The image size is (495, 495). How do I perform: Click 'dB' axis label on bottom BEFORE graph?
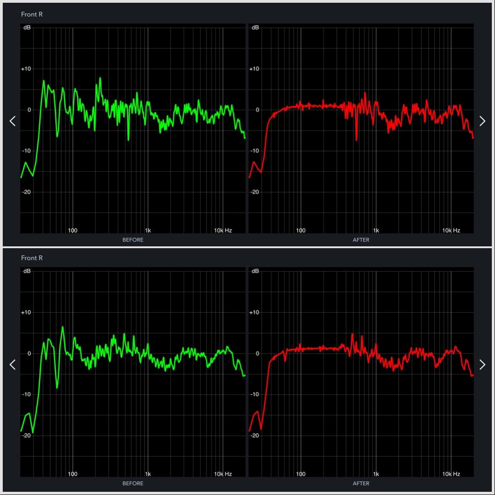27,271
